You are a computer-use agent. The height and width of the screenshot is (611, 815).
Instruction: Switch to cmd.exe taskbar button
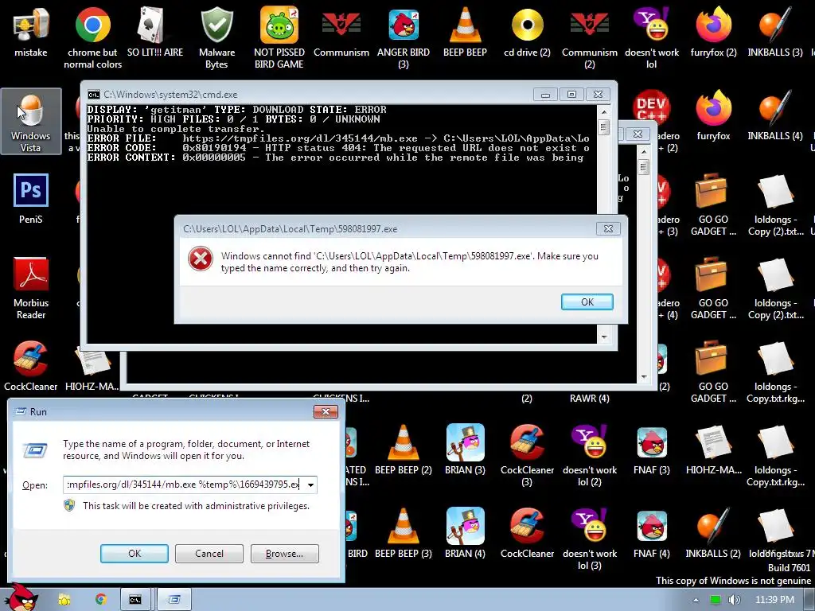[135, 600]
